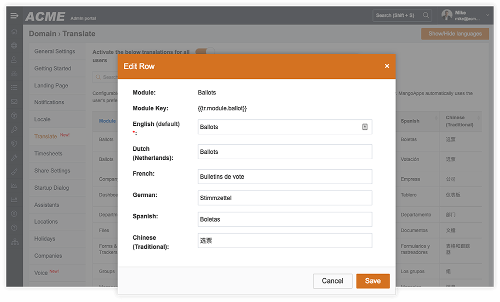
Task: Cancel the Edit Row dialog
Action: 332,281
